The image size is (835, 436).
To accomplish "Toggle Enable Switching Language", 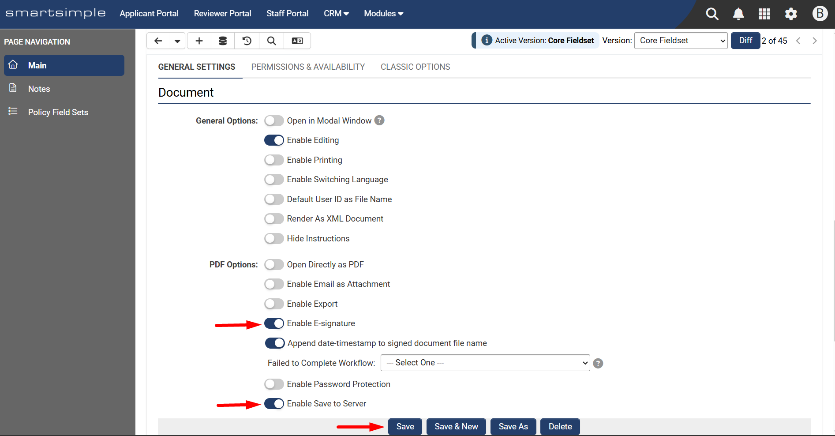I will click(x=274, y=180).
